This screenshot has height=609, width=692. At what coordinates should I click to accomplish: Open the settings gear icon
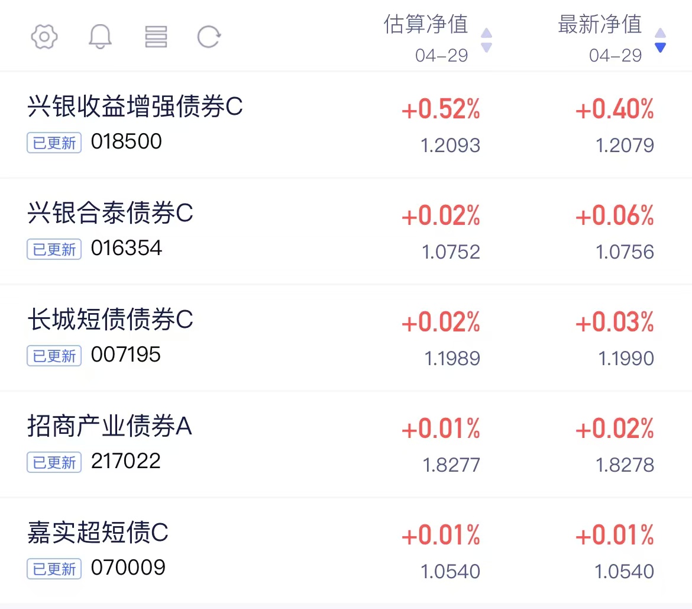pos(44,37)
